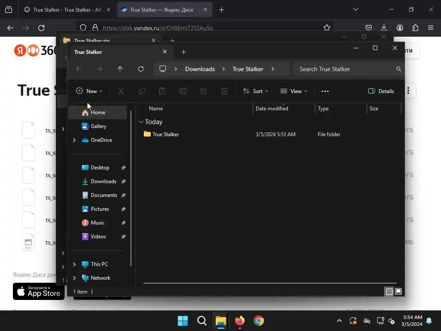Viewport: 441px width, 331px height.
Task: Open list all tabs dropdown in Firefox
Action: (356, 9)
